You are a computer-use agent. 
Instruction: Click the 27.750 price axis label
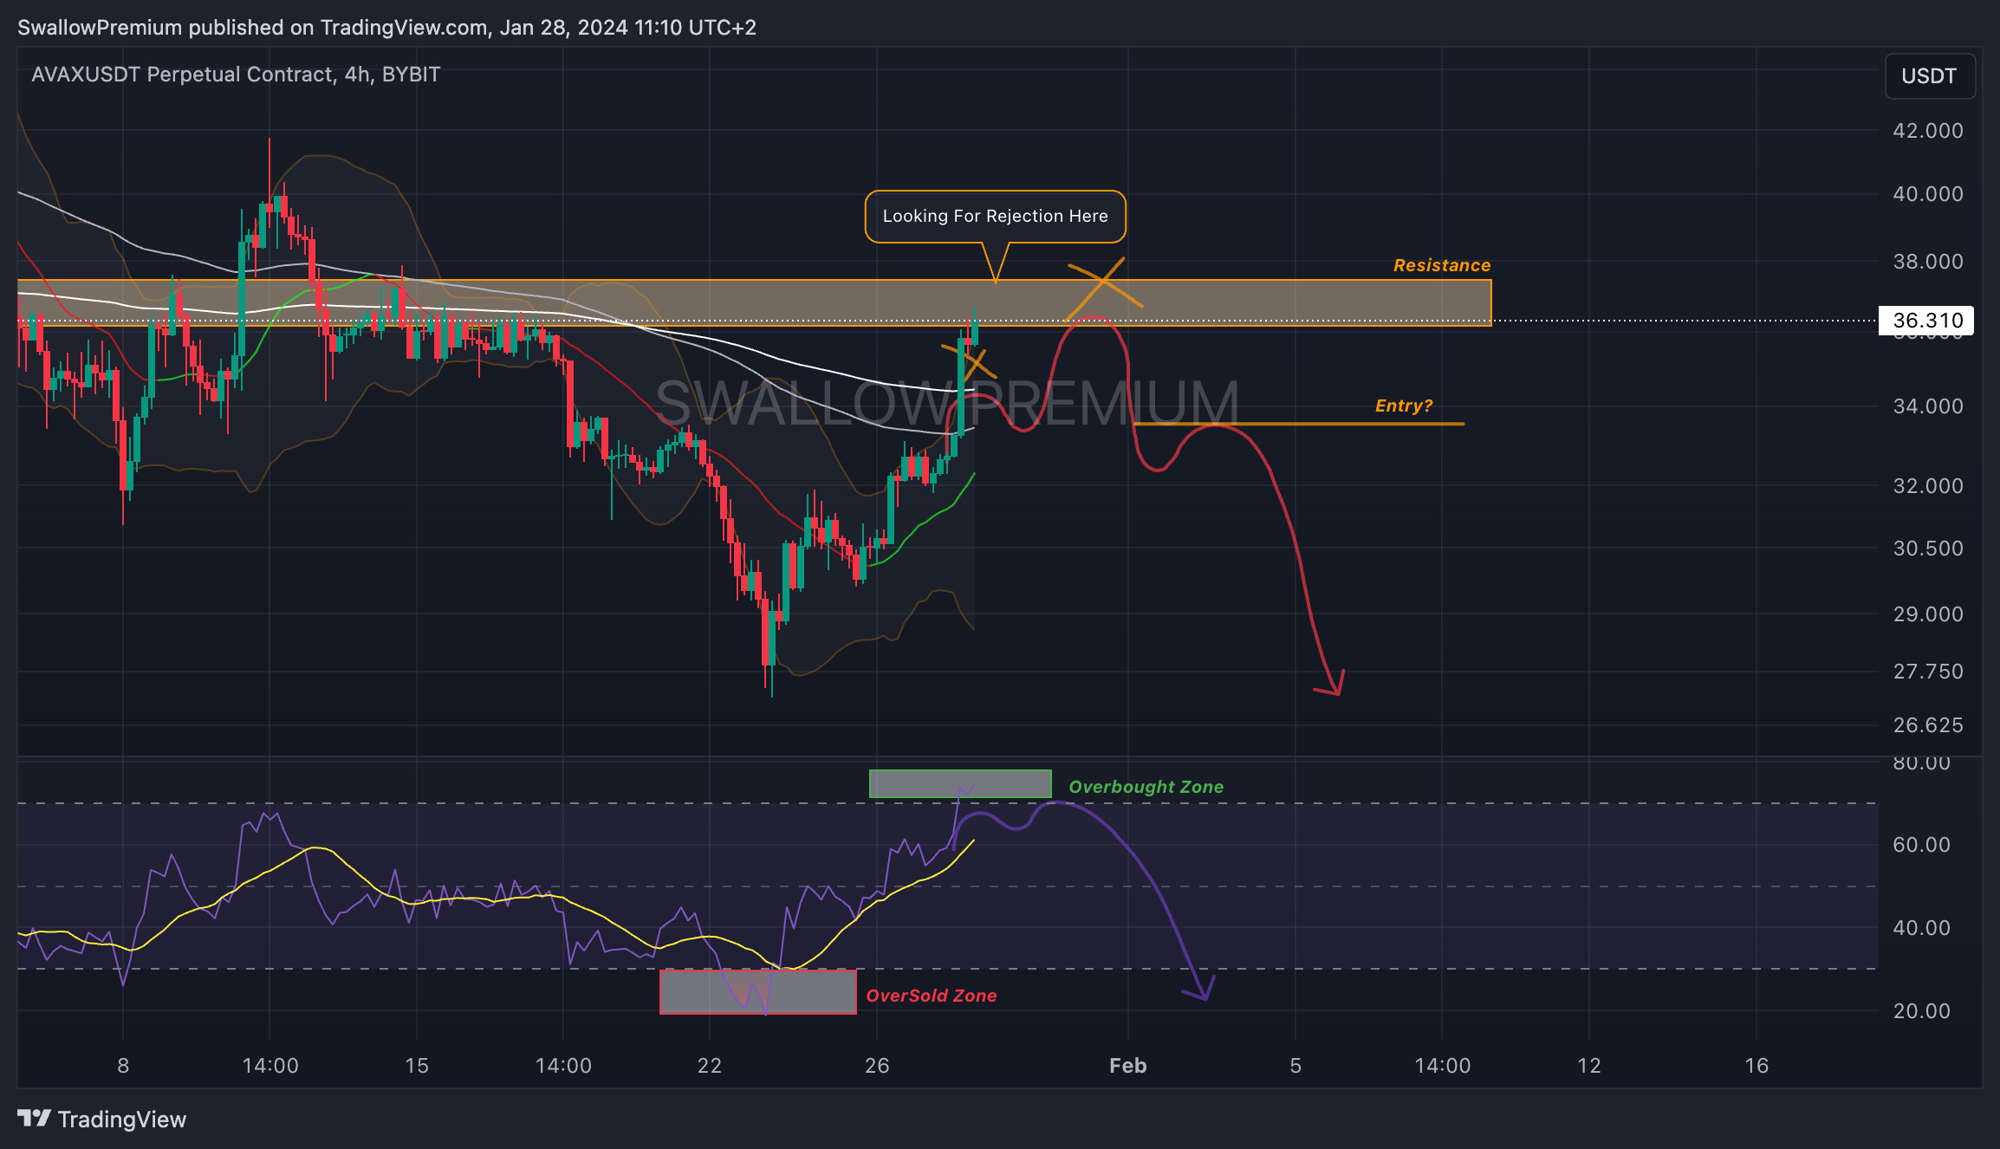[1928, 672]
